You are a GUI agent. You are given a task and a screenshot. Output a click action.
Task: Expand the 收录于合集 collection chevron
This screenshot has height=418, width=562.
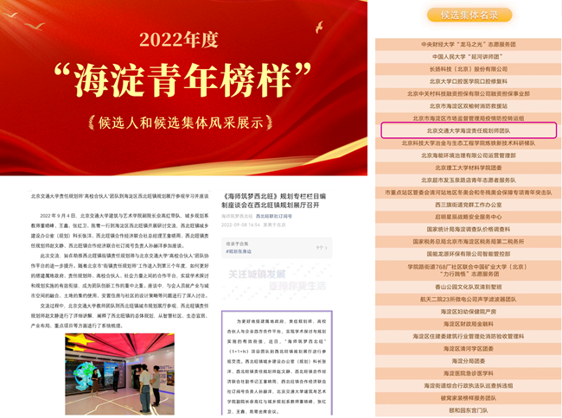pos(320,247)
